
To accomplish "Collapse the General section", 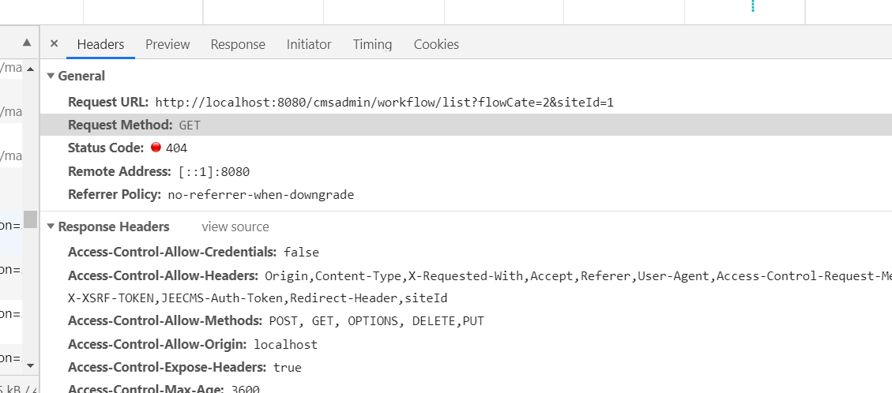I will (51, 77).
